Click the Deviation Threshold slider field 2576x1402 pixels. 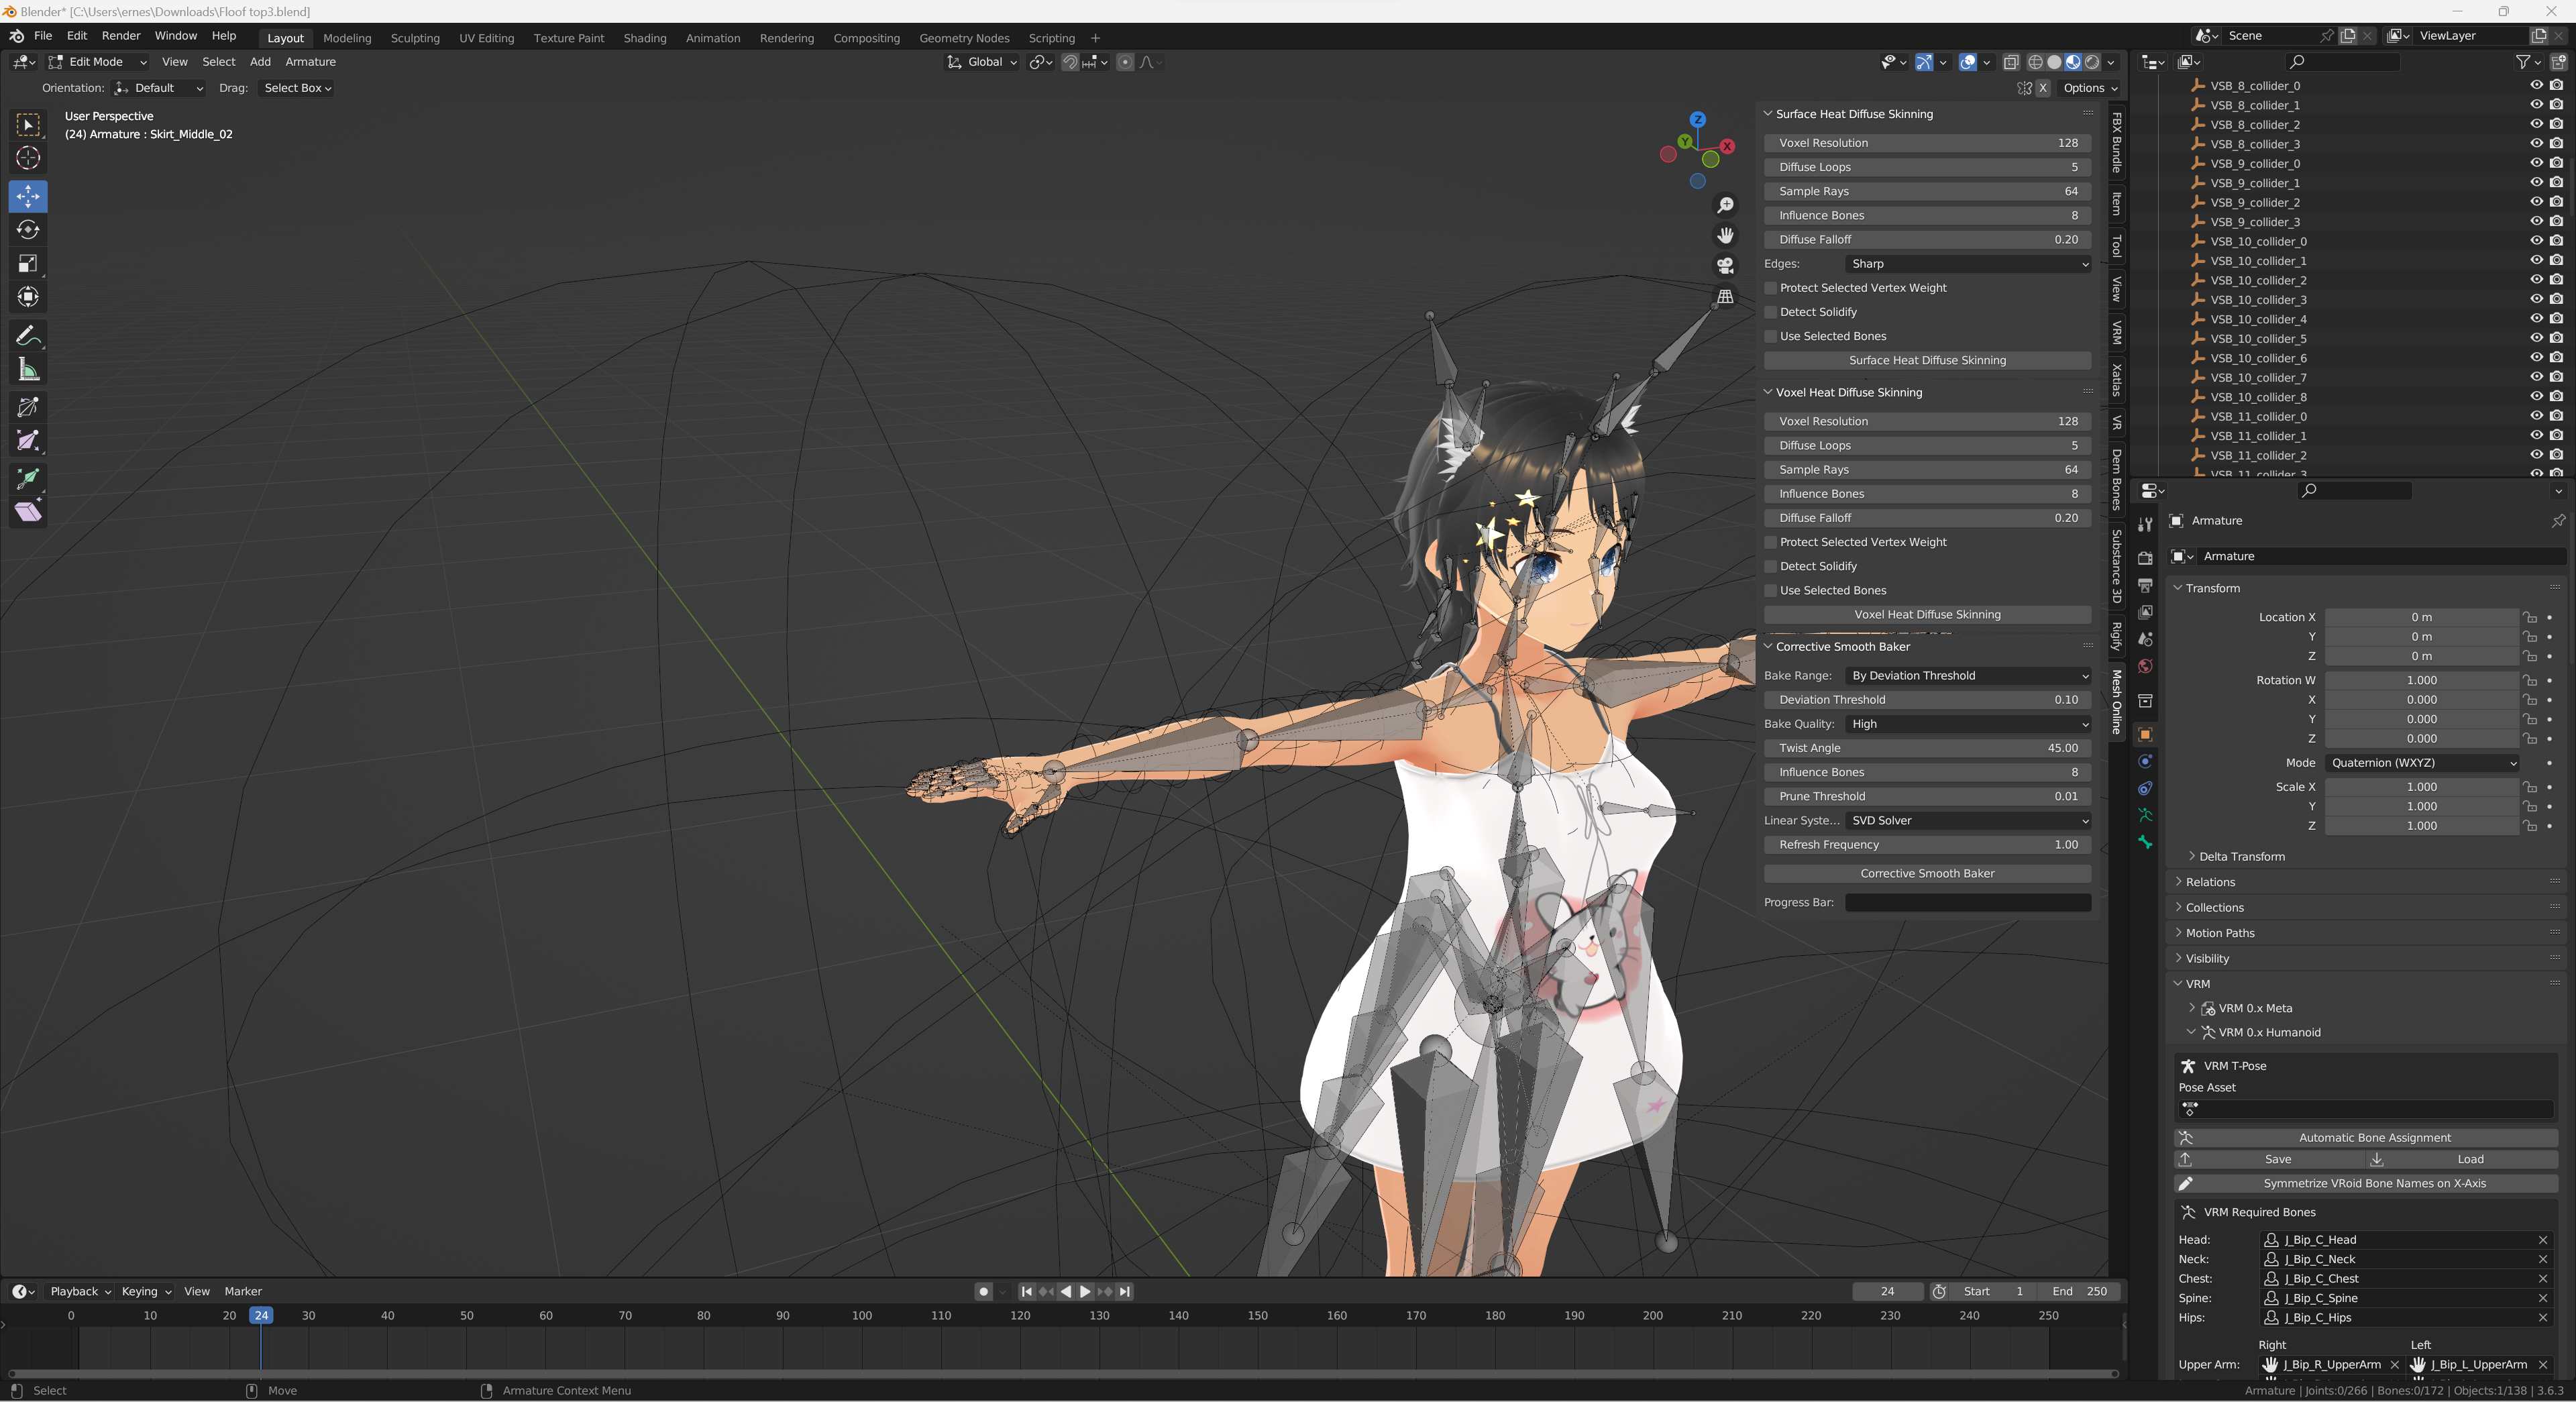click(x=1926, y=700)
